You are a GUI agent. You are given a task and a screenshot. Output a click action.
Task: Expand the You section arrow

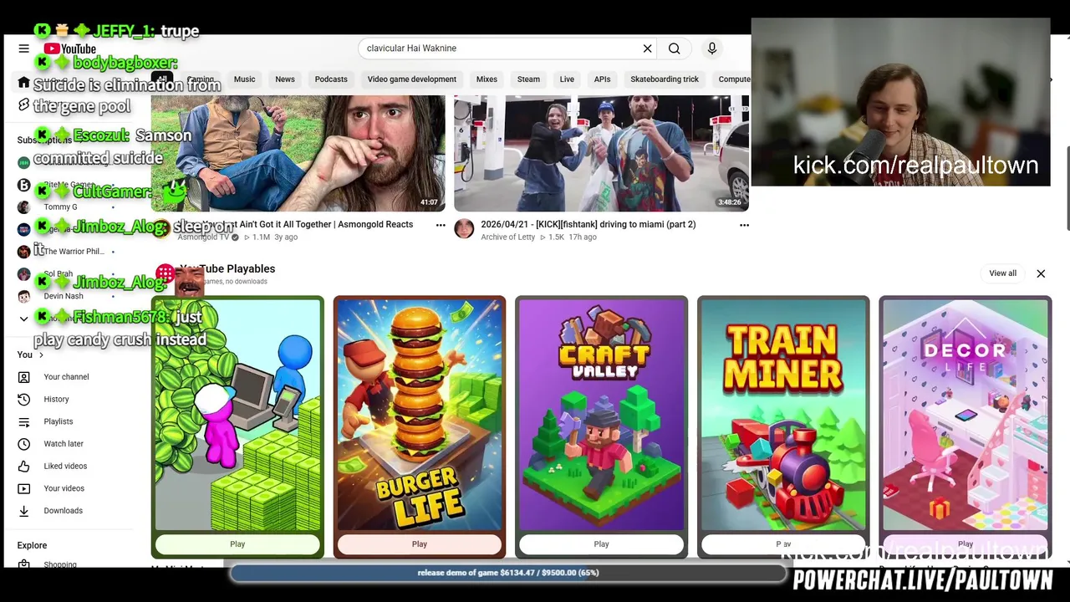(x=41, y=355)
